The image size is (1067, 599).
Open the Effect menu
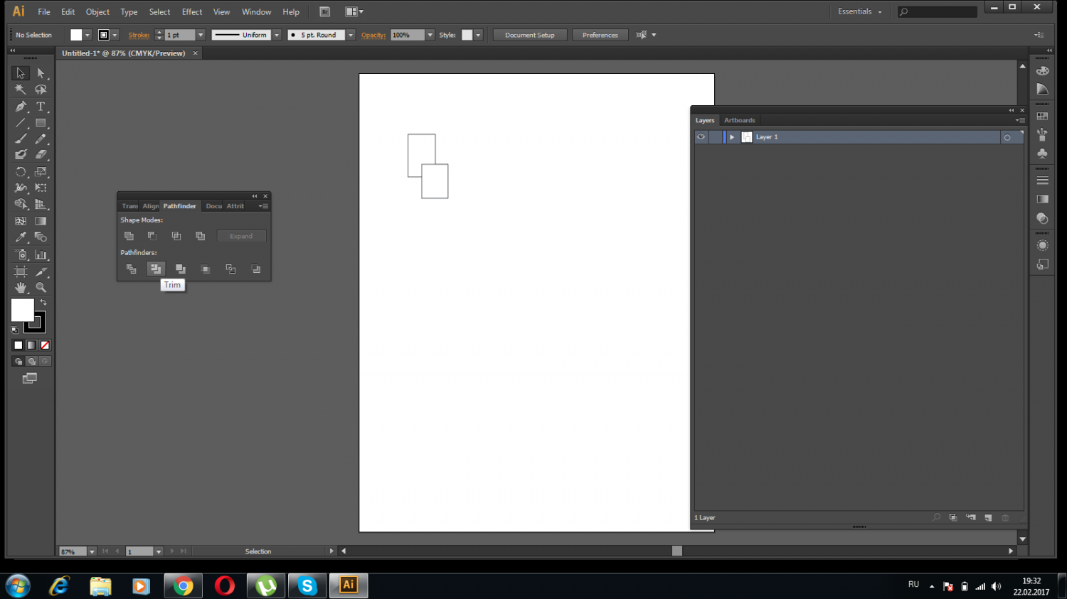tap(192, 12)
